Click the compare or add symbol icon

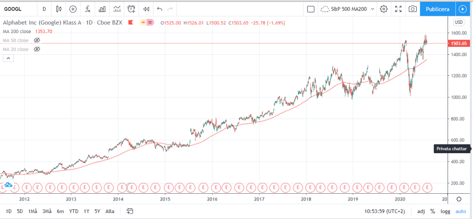73,9
